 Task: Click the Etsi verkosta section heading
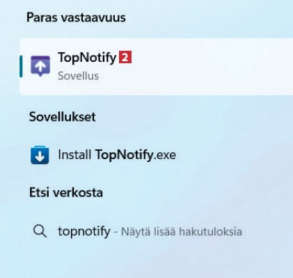click(x=66, y=193)
